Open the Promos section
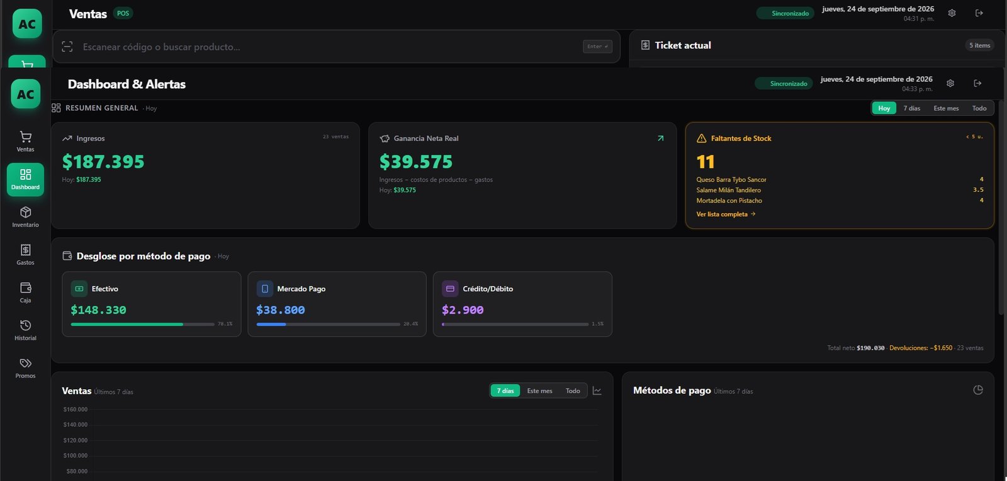This screenshot has width=1007, height=481. [x=25, y=368]
